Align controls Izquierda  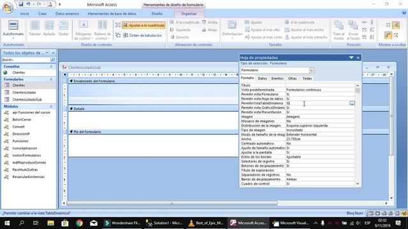pos(180,30)
